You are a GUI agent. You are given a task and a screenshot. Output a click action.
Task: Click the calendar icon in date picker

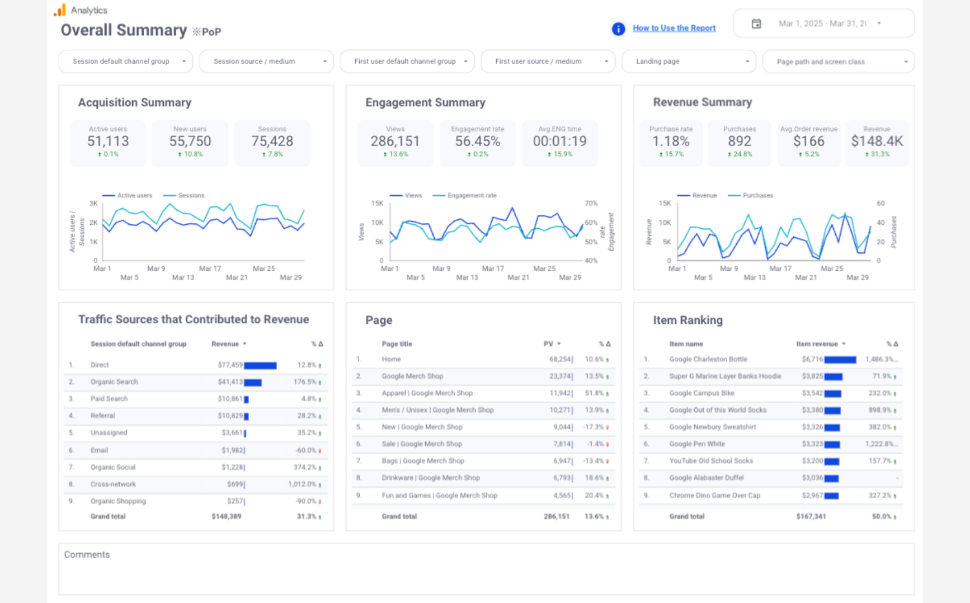click(x=756, y=23)
